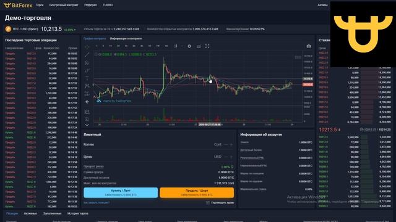Open the Реферал menu item
Screen dimensions: 396x222
coord(90,5)
